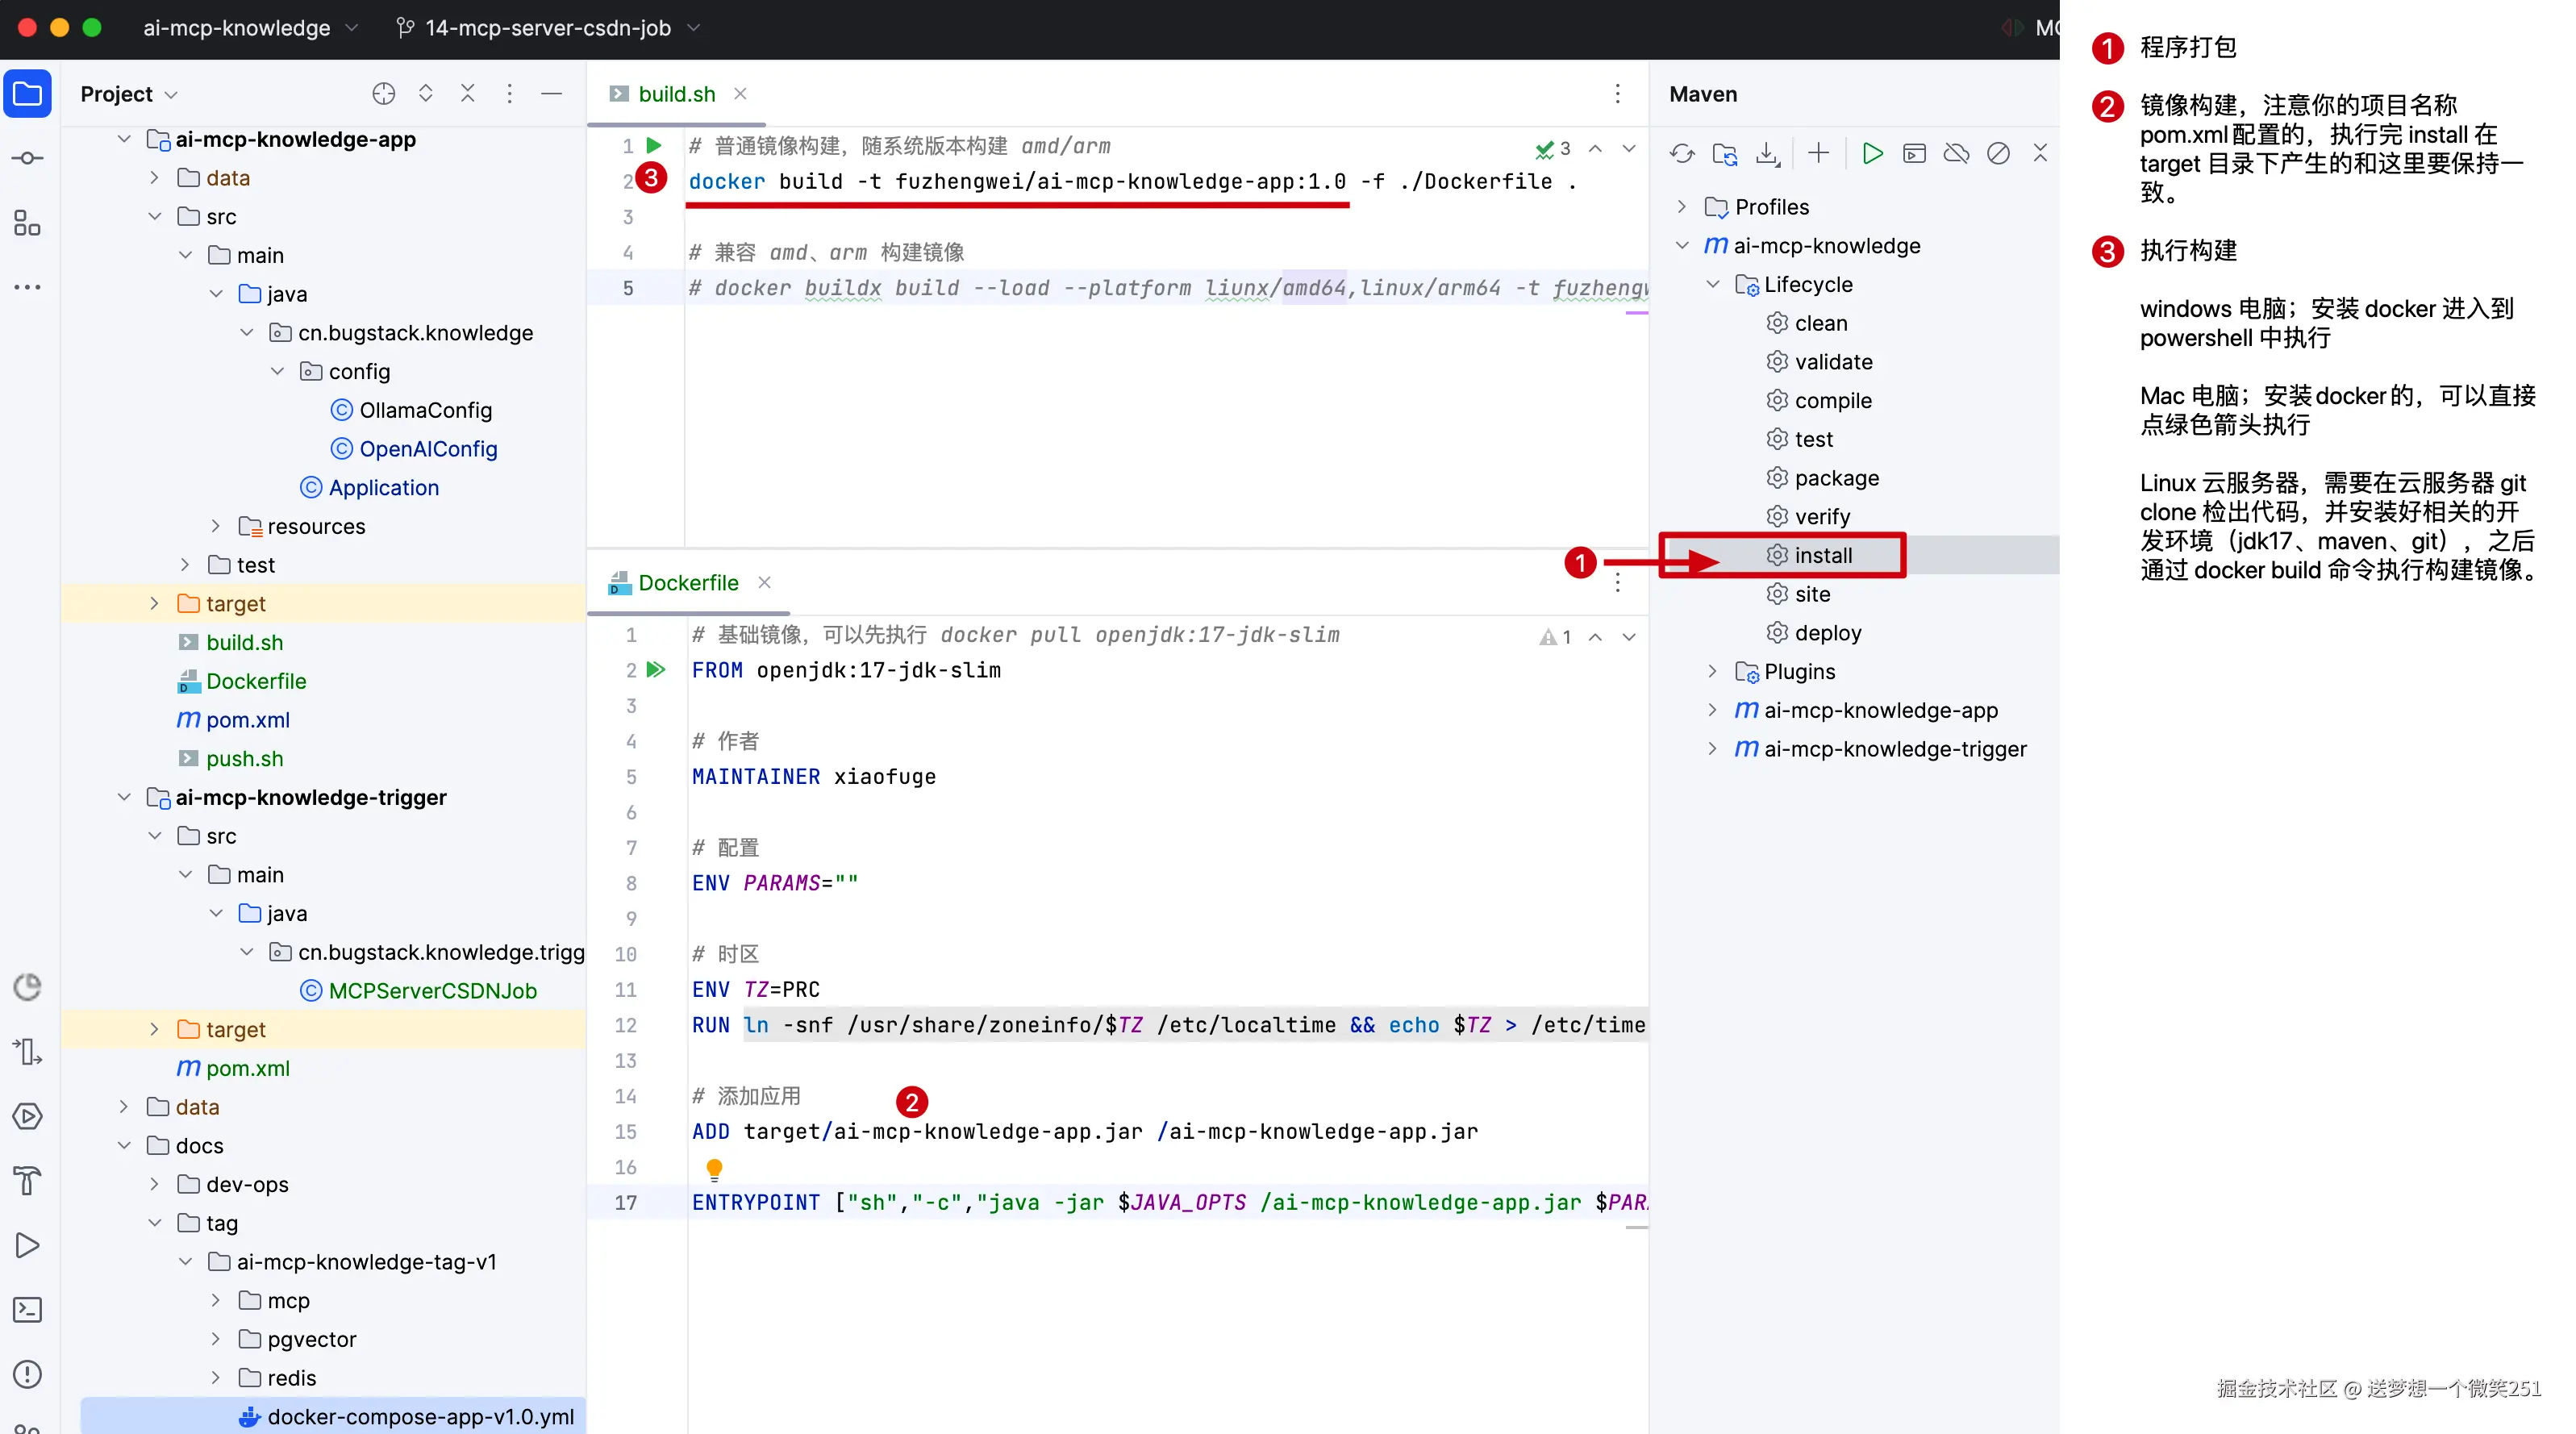Expand selected nodes in Project panel
Screen dimensions: 2576x1434
426,94
